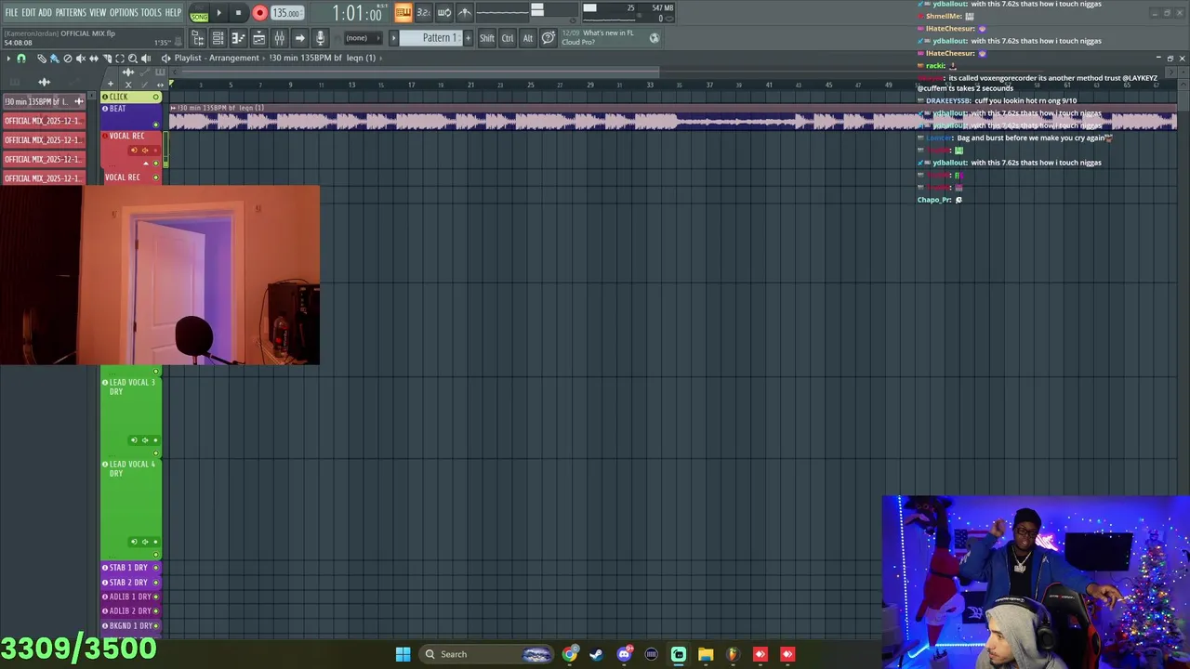Toggle the metronome icon in top toolbar
Viewport: 1190px width, 669px height.
pos(465,12)
